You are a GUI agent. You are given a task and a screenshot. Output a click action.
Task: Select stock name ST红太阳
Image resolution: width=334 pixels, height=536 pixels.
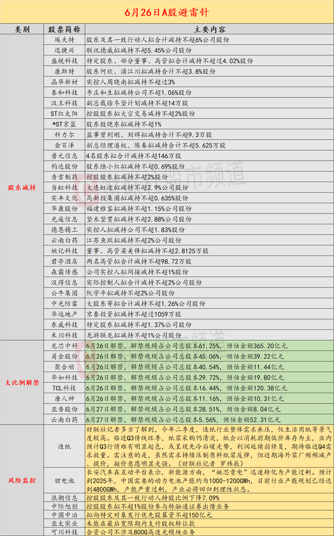pos(64,114)
